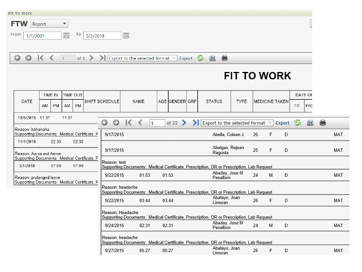Click Export link in upper report toolbar
This screenshot has height=272, width=362.
point(186,58)
